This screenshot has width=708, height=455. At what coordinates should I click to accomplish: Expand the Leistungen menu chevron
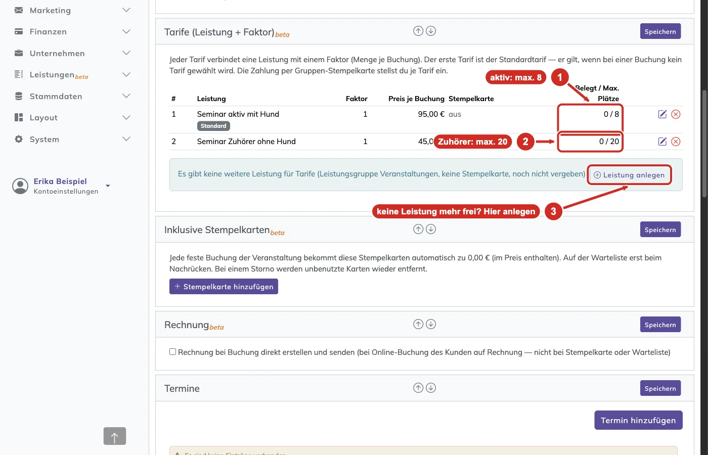click(126, 74)
